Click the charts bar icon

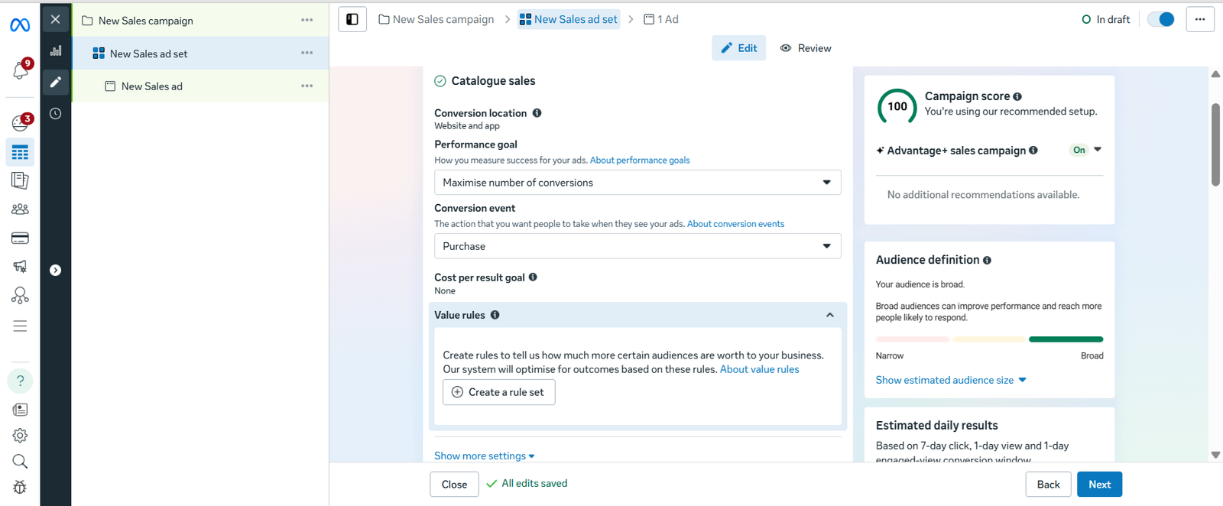[x=56, y=51]
